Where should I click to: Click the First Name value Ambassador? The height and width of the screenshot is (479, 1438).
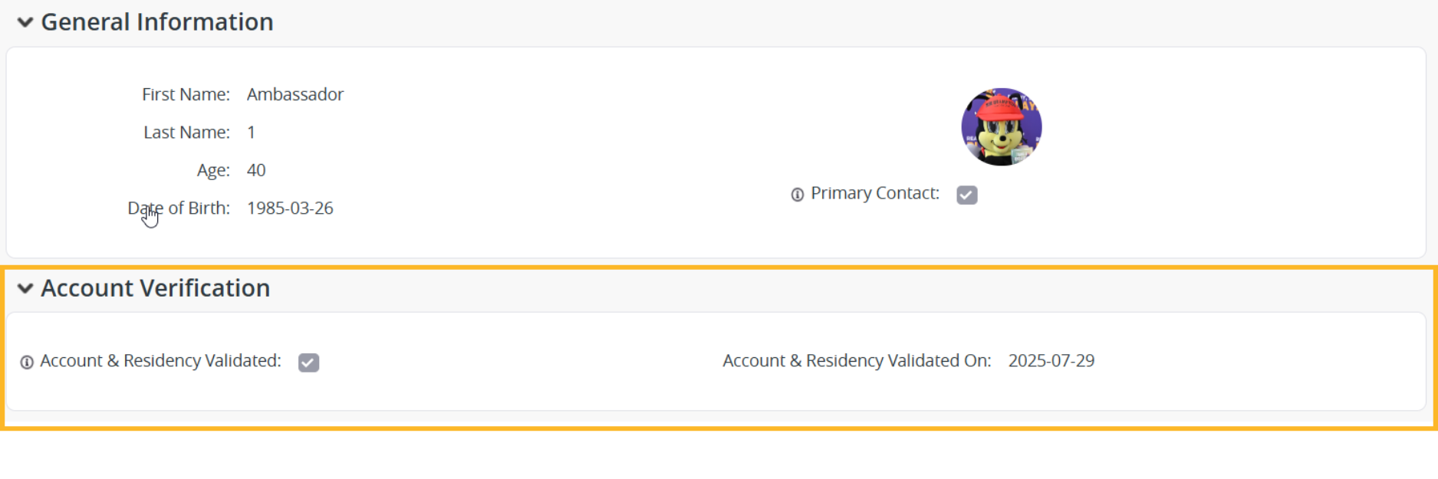(295, 94)
